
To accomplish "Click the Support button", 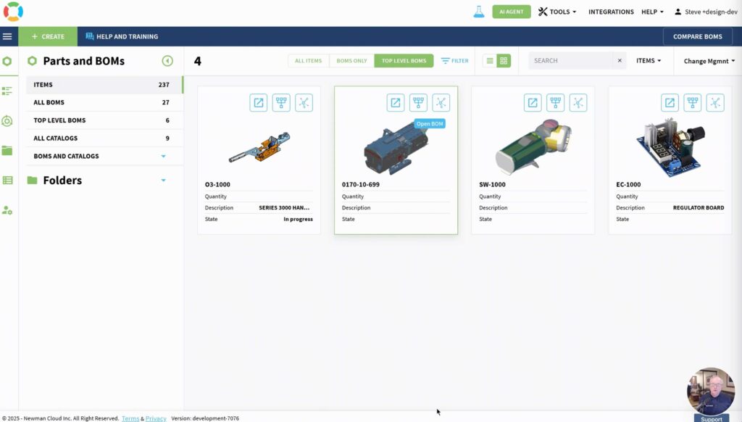I will pyautogui.click(x=712, y=418).
